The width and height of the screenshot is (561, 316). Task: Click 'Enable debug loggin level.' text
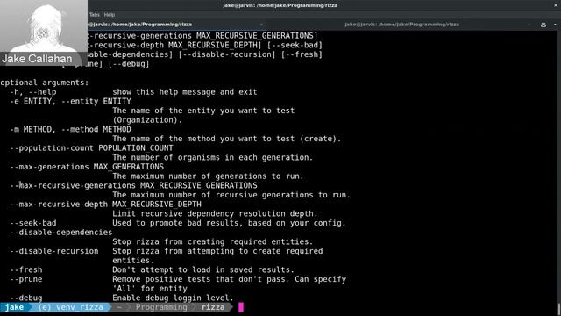173,298
